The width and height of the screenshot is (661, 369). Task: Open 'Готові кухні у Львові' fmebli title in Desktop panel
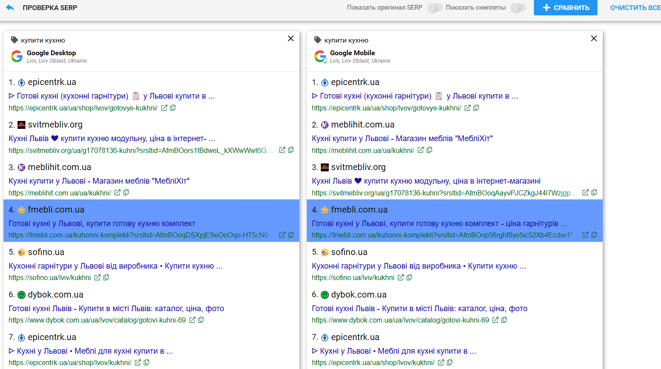pyautogui.click(x=102, y=224)
